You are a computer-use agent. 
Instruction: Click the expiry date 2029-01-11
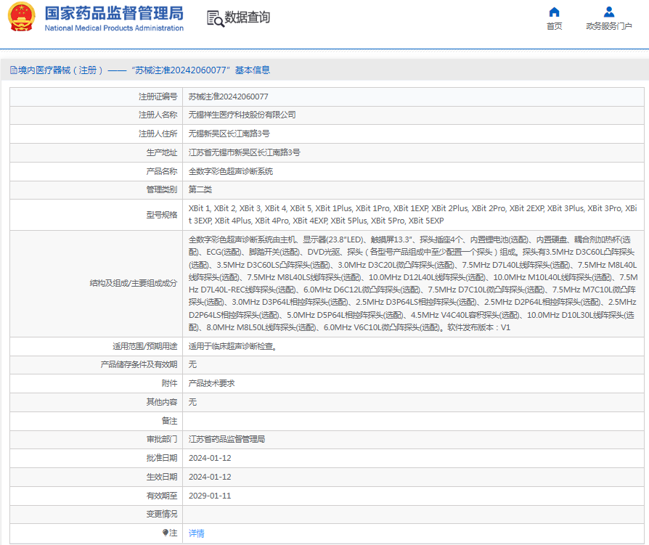tap(210, 496)
